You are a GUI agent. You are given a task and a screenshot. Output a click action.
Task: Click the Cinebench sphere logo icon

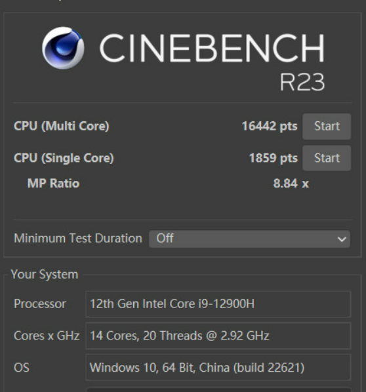(x=63, y=48)
